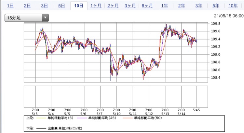The height and width of the screenshot is (133, 244).
Task: Click the 5:45 time axis label
Action: coord(196,110)
